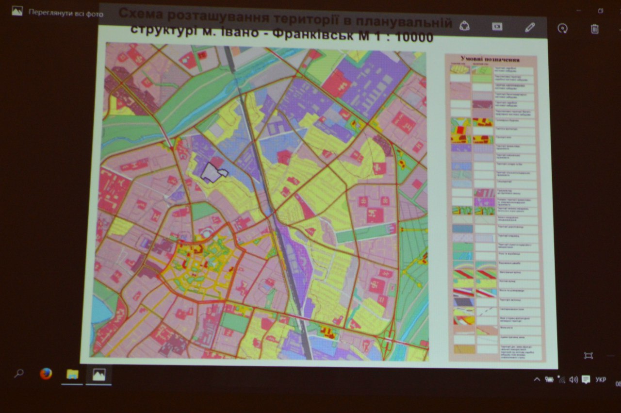Open the volume control in system tray

click(x=573, y=380)
